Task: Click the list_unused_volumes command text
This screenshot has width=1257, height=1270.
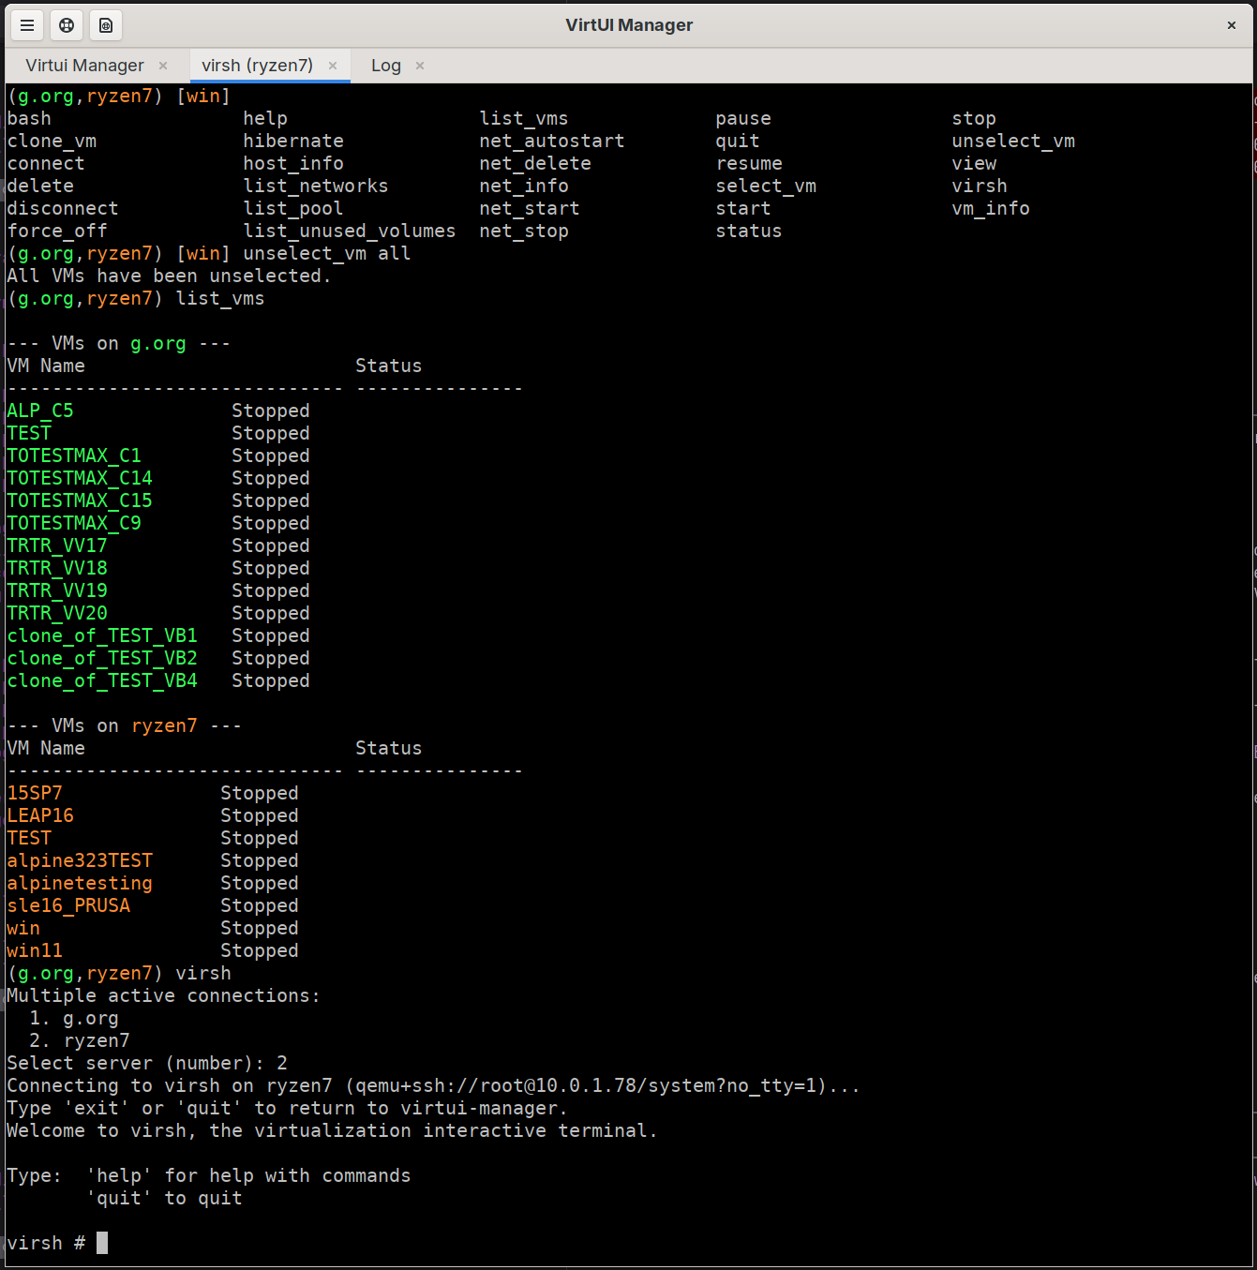Action: pyautogui.click(x=350, y=231)
